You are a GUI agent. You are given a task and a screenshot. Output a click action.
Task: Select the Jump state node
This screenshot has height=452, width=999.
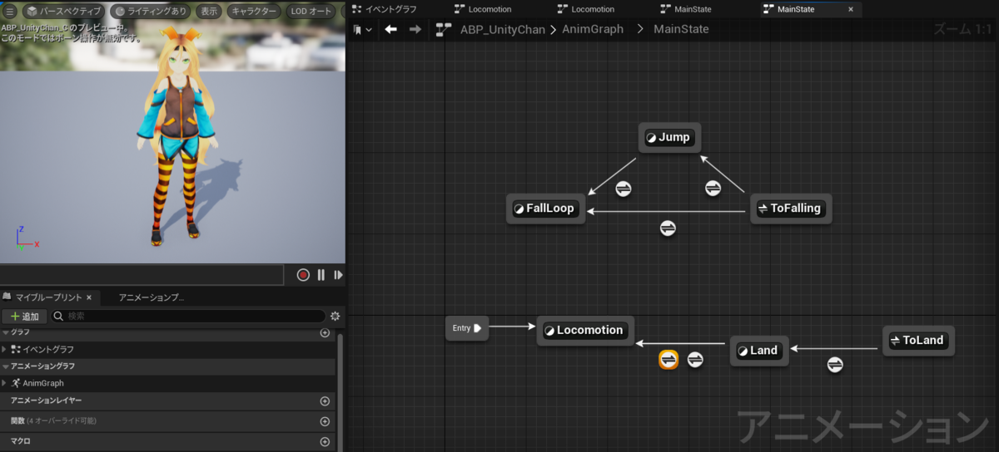(670, 138)
